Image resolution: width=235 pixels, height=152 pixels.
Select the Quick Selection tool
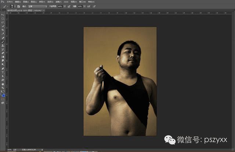[3, 26]
